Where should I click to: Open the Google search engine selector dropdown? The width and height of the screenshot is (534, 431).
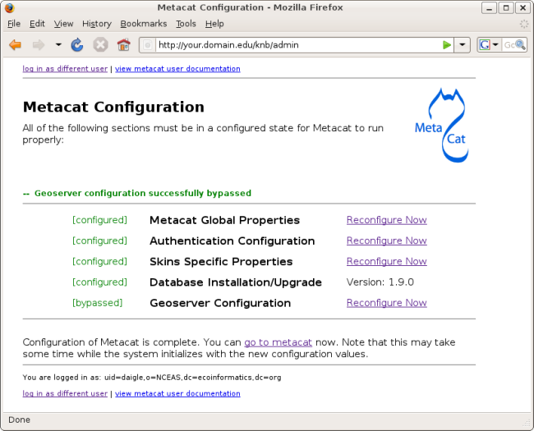tap(490, 44)
